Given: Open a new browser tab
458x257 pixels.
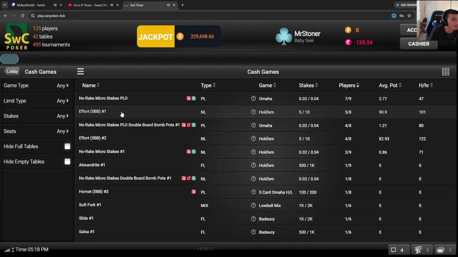Looking at the screenshot, I should click(x=182, y=5).
